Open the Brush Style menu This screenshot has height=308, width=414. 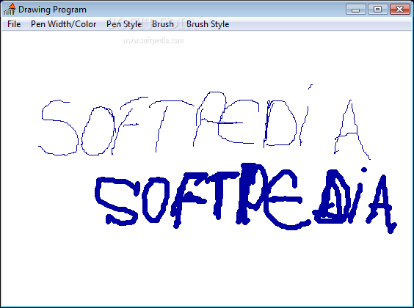208,24
